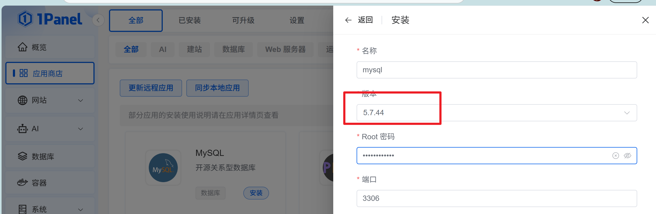Click 返回 to go back

click(x=365, y=20)
